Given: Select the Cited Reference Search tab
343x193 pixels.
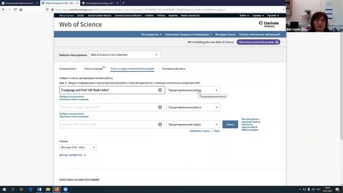Looking at the screenshot, I should click(x=132, y=69).
